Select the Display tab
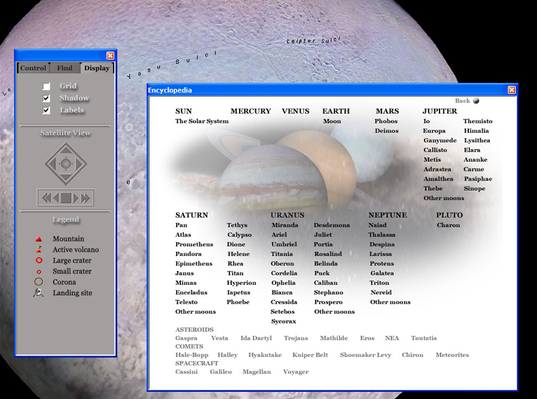 96,68
